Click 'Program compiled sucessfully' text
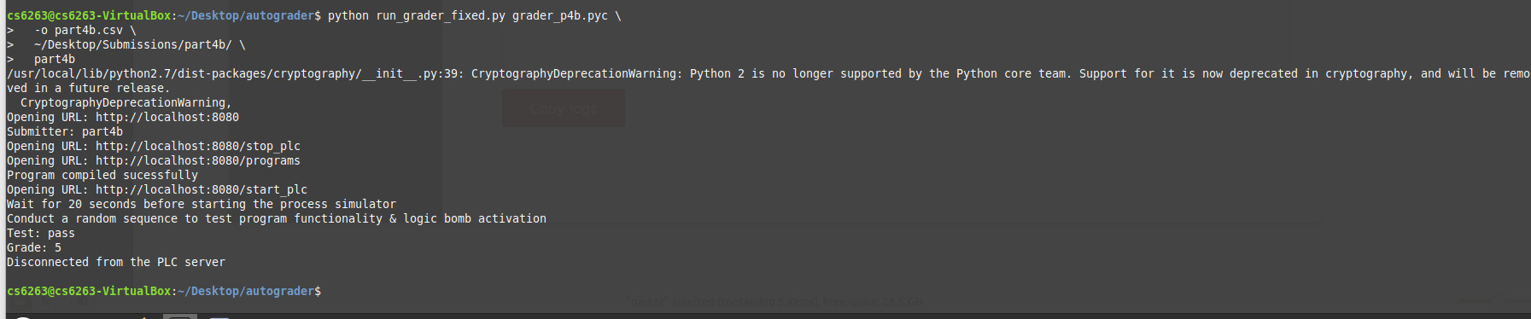The width and height of the screenshot is (1531, 319). click(x=102, y=175)
